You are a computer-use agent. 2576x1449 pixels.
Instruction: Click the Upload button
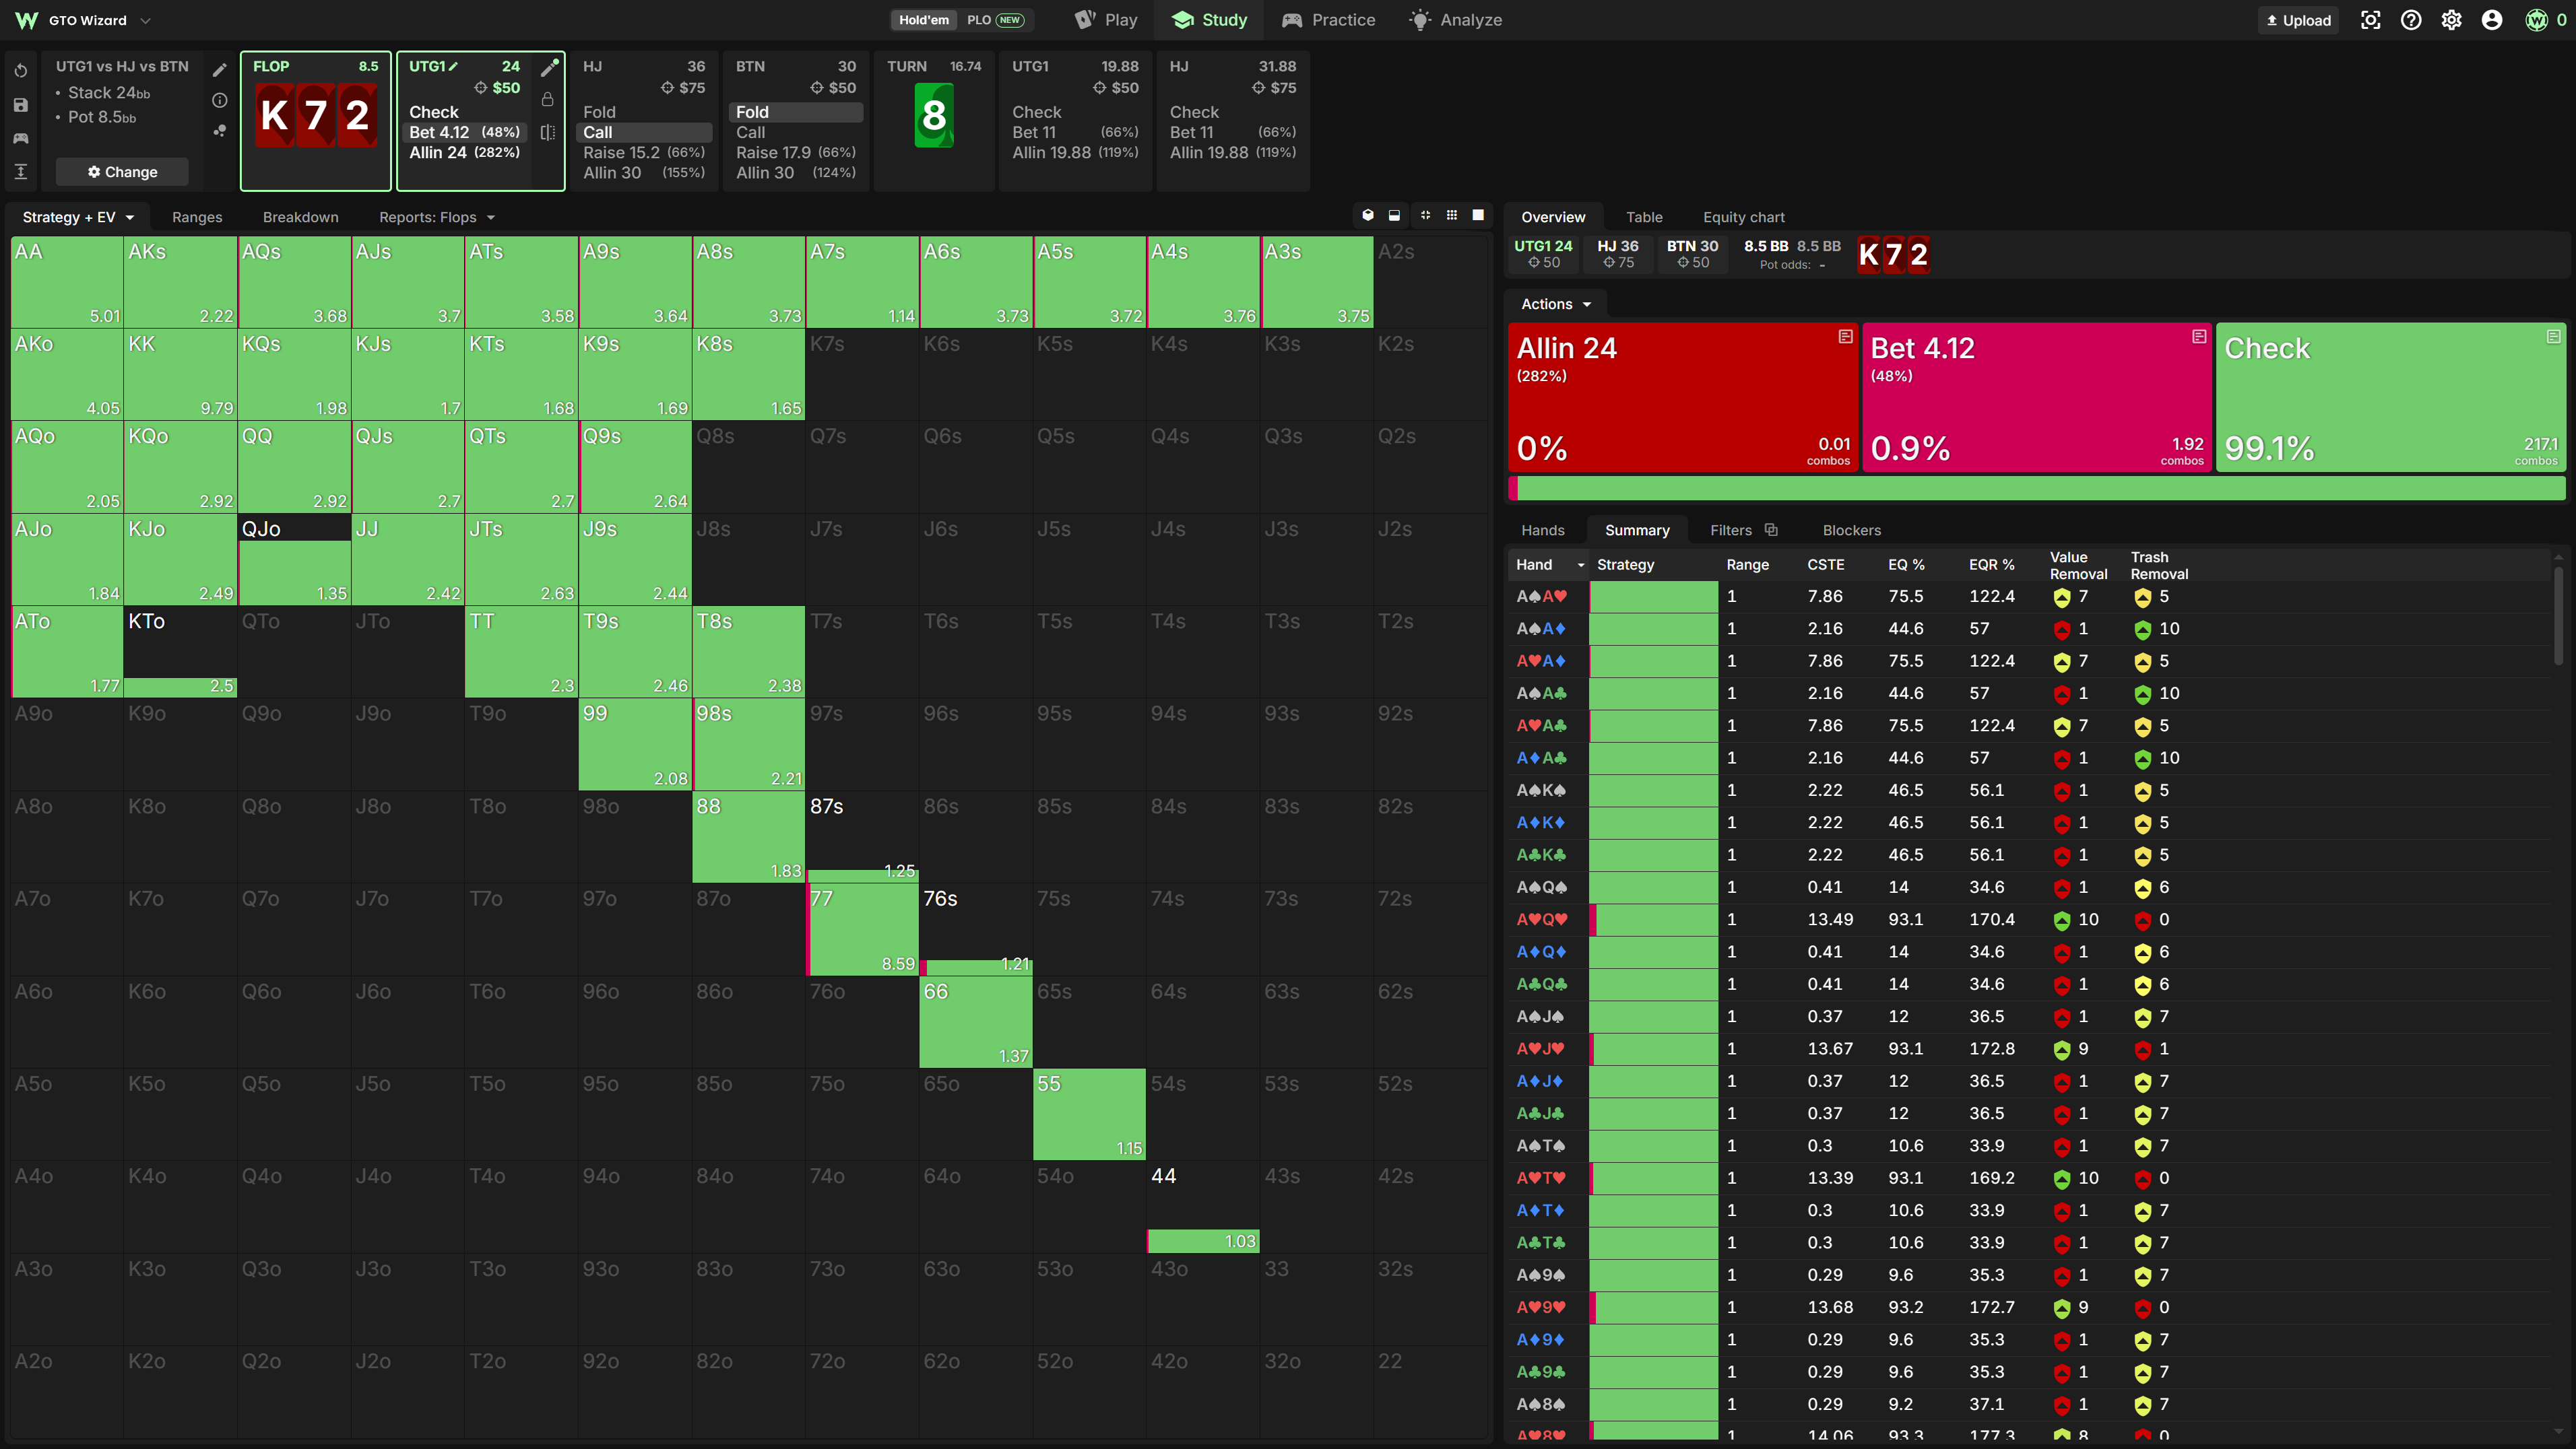pos(2298,20)
